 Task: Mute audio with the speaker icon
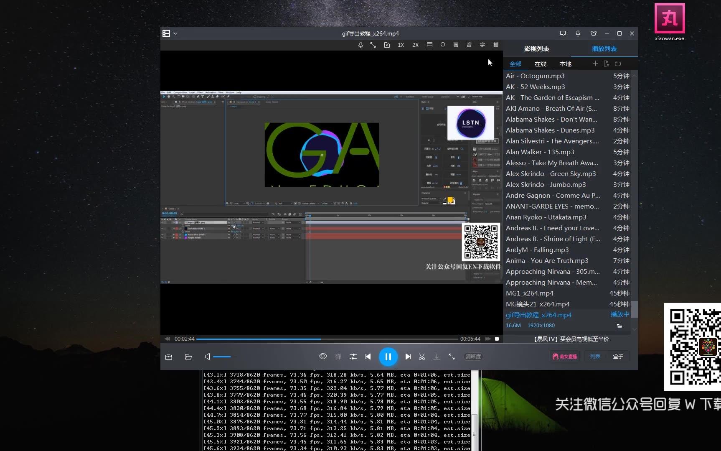point(208,357)
